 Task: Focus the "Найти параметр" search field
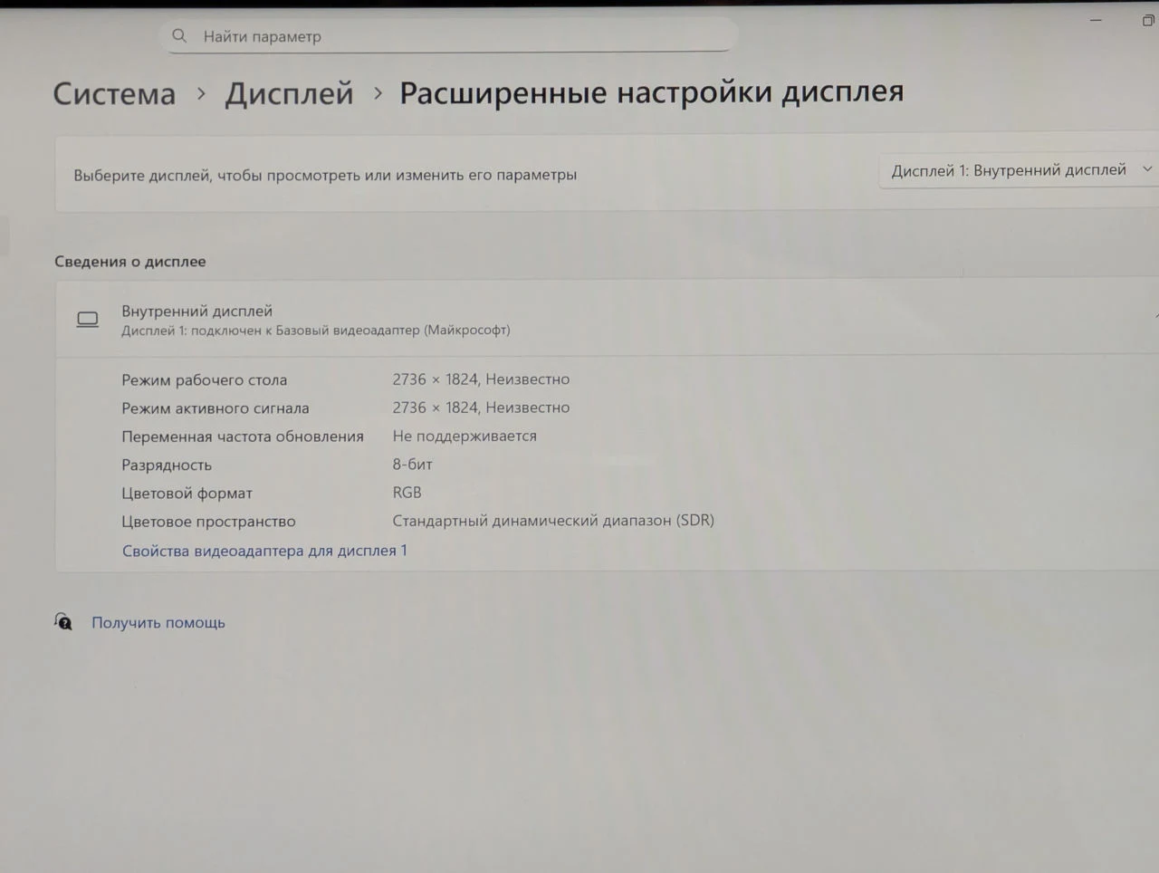(450, 35)
